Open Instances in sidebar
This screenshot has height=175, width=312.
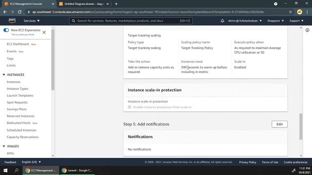[14, 82]
